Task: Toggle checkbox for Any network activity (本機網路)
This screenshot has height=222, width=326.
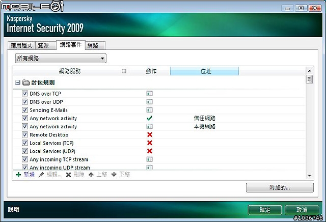Action: 25,126
